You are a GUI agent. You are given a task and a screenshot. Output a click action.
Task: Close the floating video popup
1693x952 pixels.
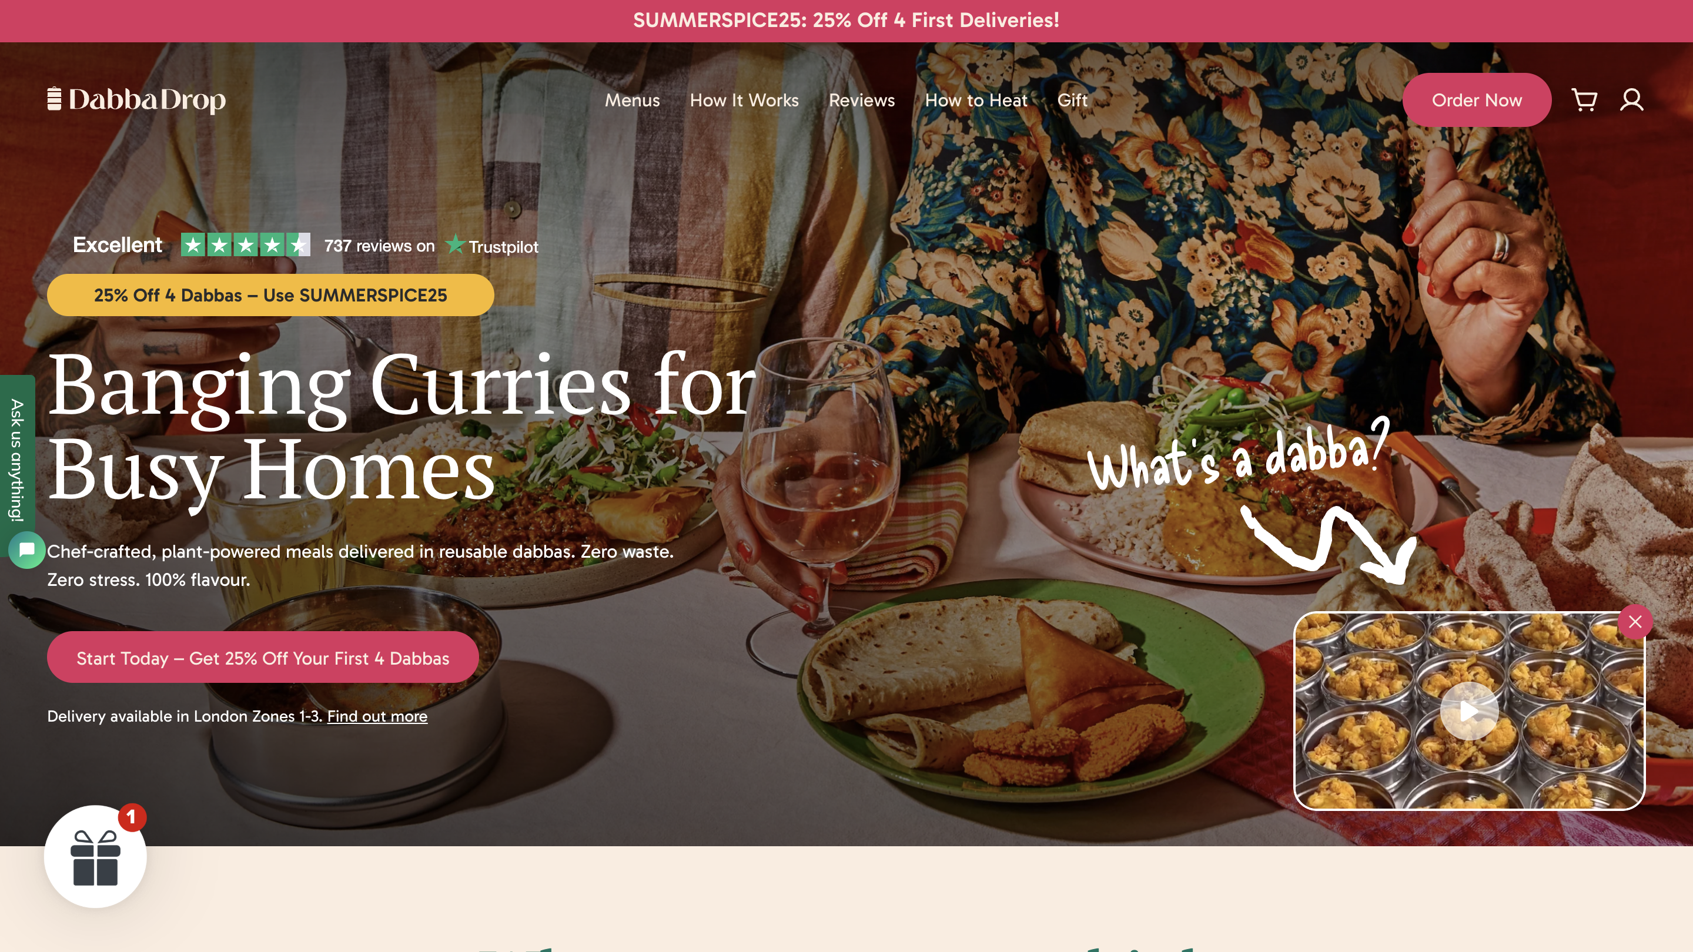pos(1635,622)
